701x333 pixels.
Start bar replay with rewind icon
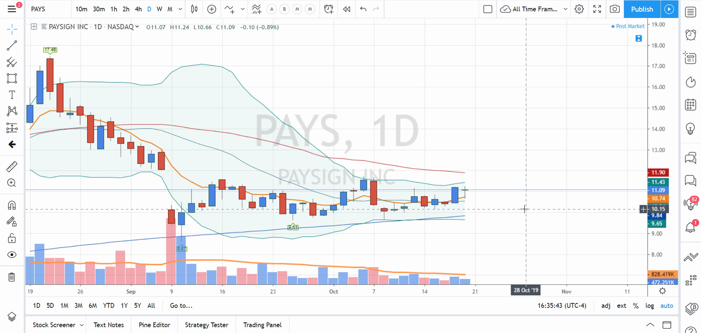pos(347,9)
